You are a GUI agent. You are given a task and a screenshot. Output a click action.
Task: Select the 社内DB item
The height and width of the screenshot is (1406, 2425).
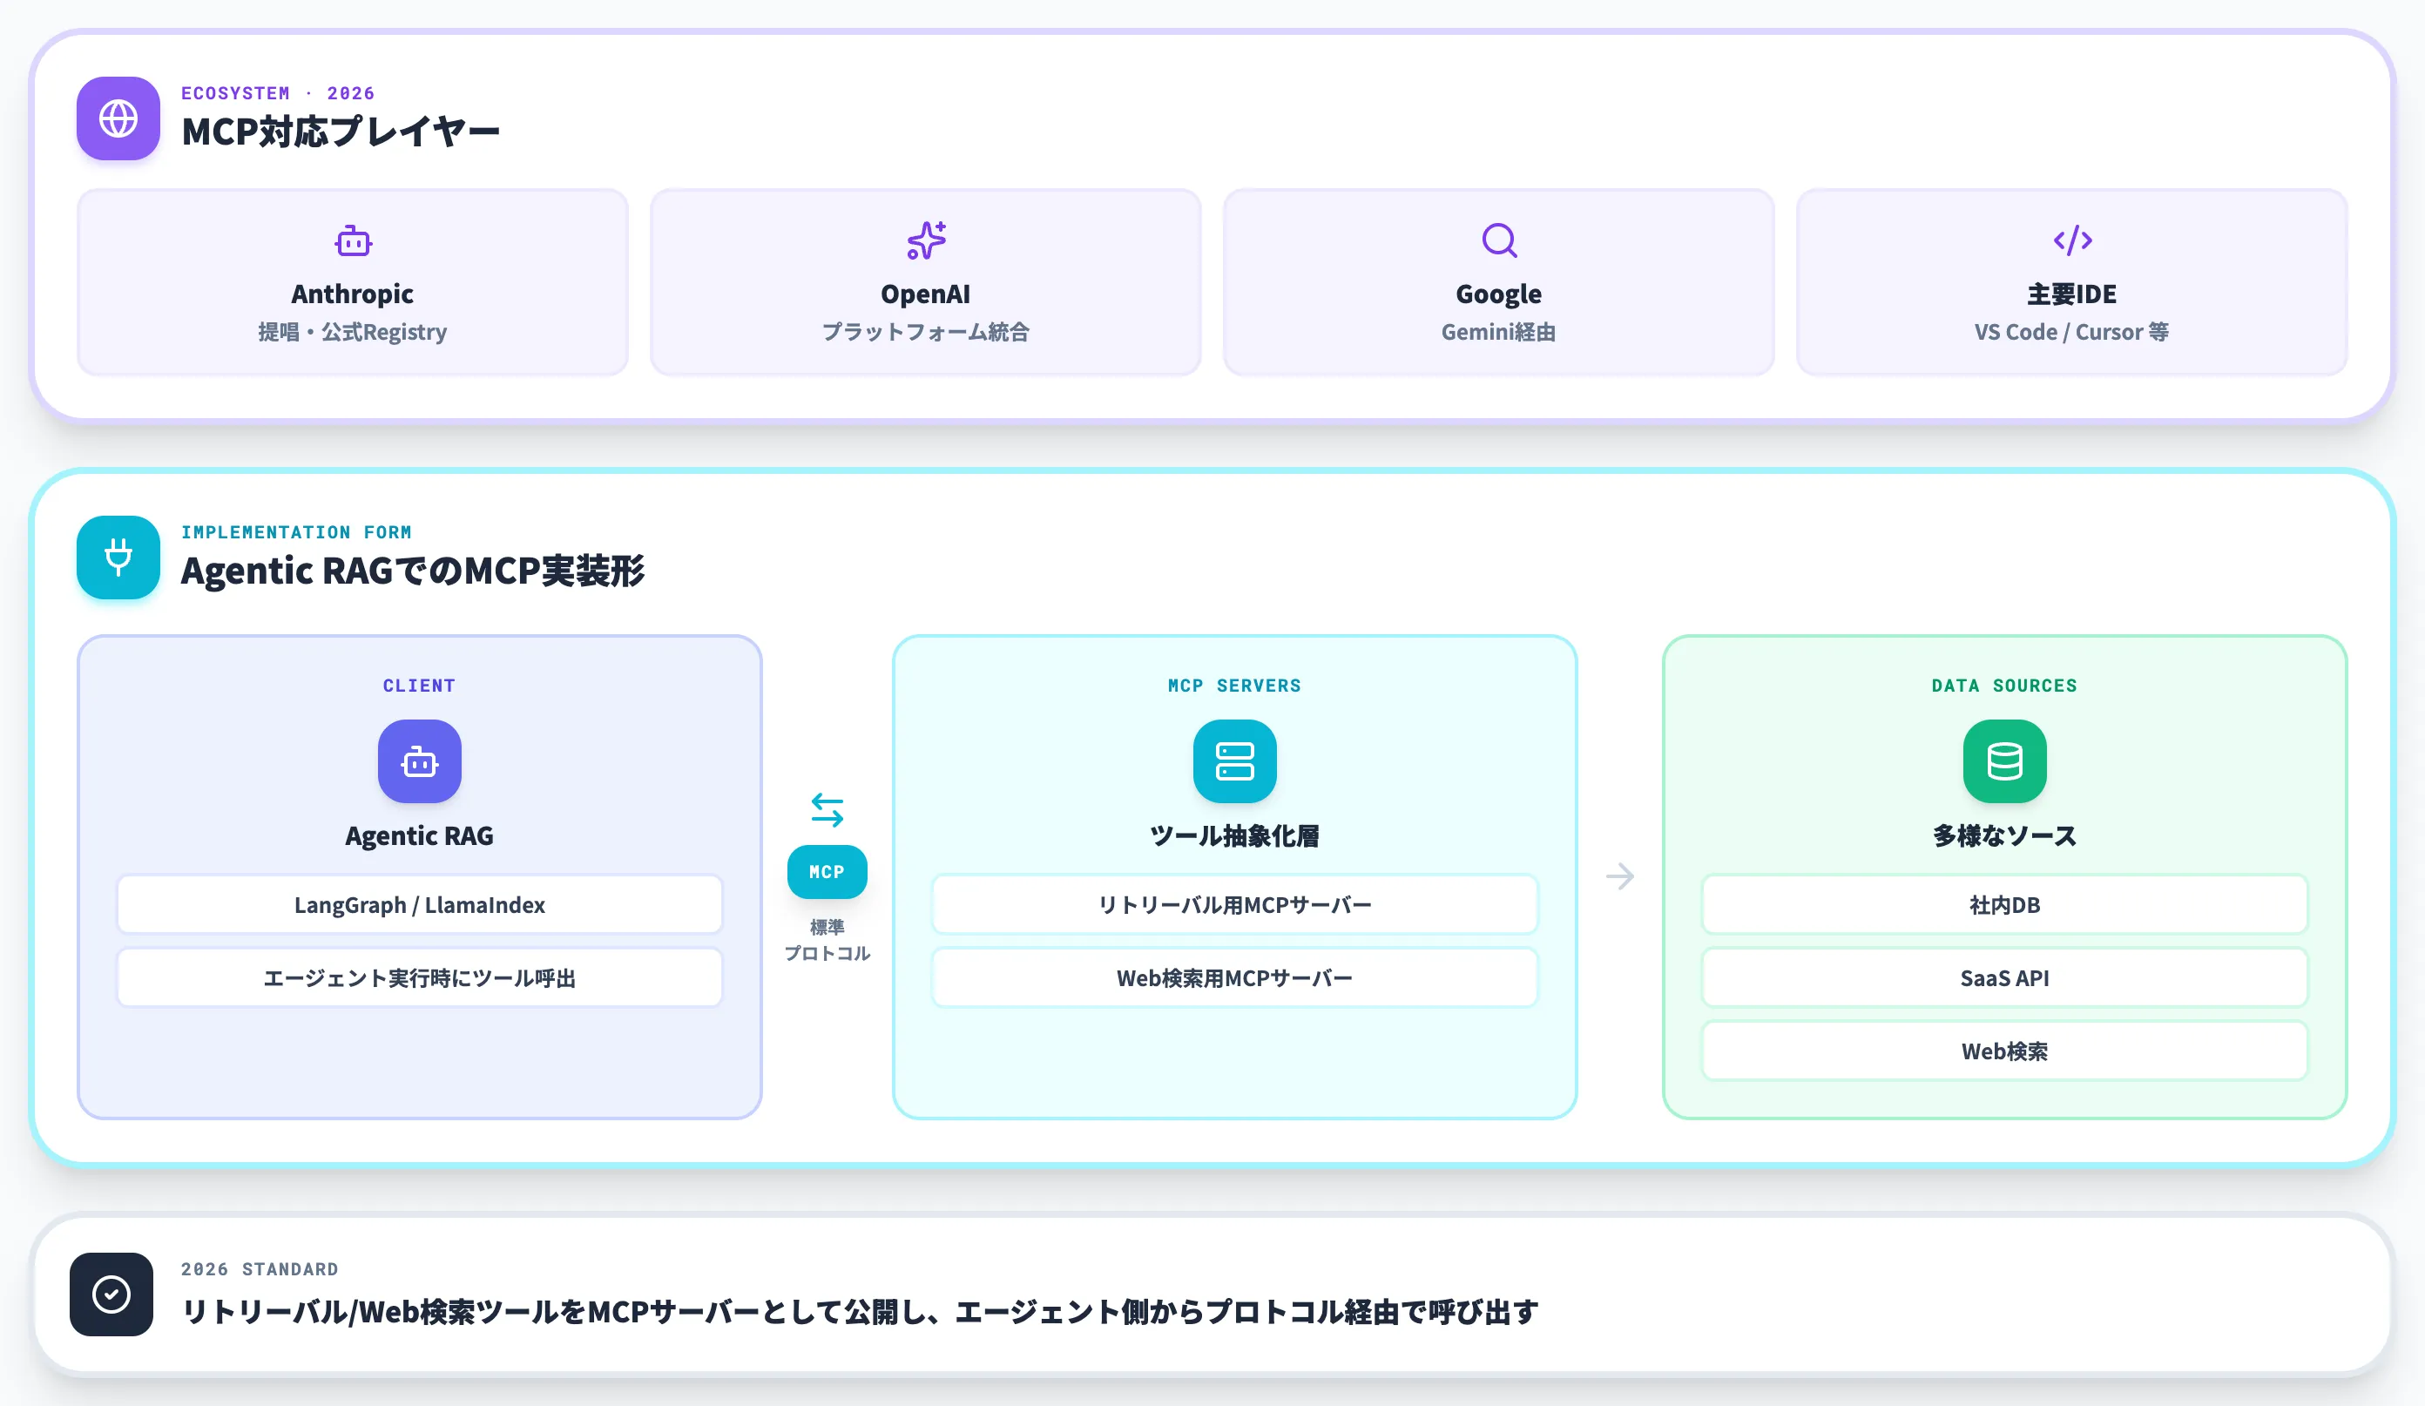[x=2004, y=904]
